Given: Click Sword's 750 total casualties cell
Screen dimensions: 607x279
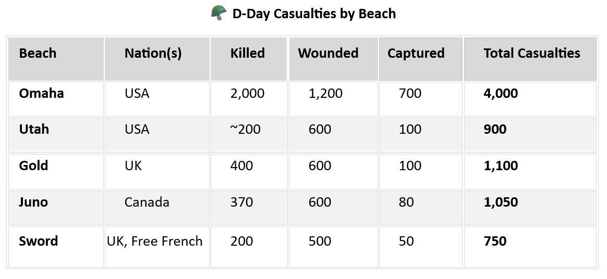Looking at the screenshot, I should click(x=495, y=242).
